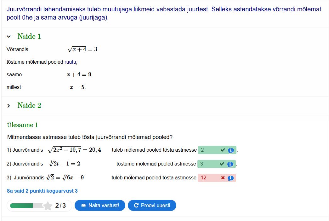Click the ruutu link in example 1
The width and height of the screenshot is (329, 221).
[x=70, y=62]
